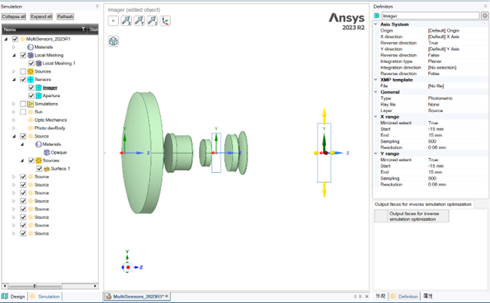This screenshot has height=303, width=490.
Task: Expand the Sun node
Action: (14, 112)
